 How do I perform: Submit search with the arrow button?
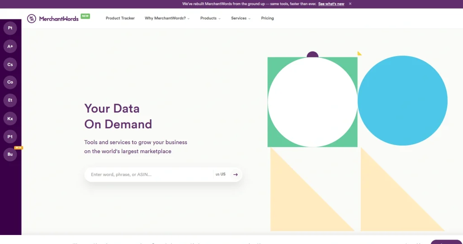tap(235, 174)
